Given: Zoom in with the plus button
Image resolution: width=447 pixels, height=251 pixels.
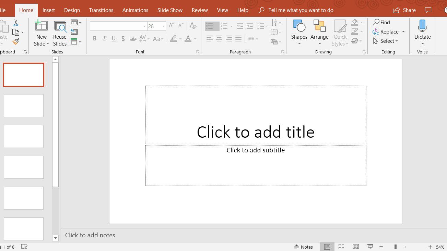Looking at the screenshot, I should [x=430, y=247].
